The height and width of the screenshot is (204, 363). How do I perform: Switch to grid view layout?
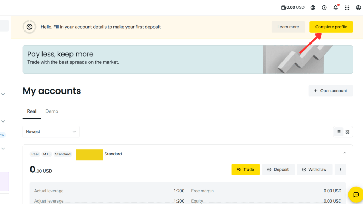[347, 132]
